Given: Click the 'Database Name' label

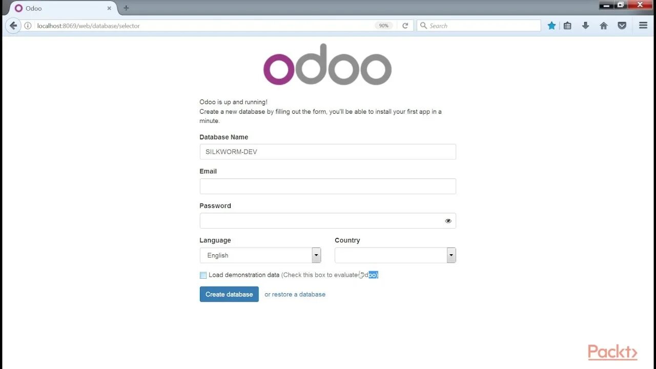Looking at the screenshot, I should click(x=223, y=137).
